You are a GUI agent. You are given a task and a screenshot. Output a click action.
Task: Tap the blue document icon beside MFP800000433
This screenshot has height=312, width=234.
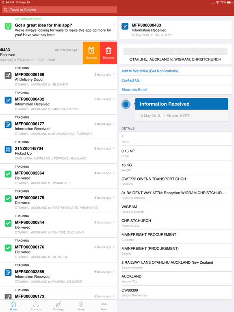click(125, 26)
